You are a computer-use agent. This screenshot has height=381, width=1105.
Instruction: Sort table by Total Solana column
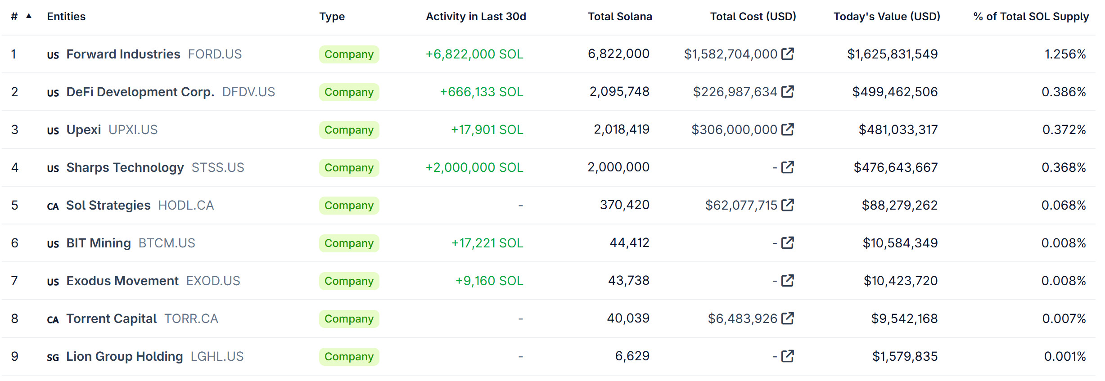[x=619, y=17]
